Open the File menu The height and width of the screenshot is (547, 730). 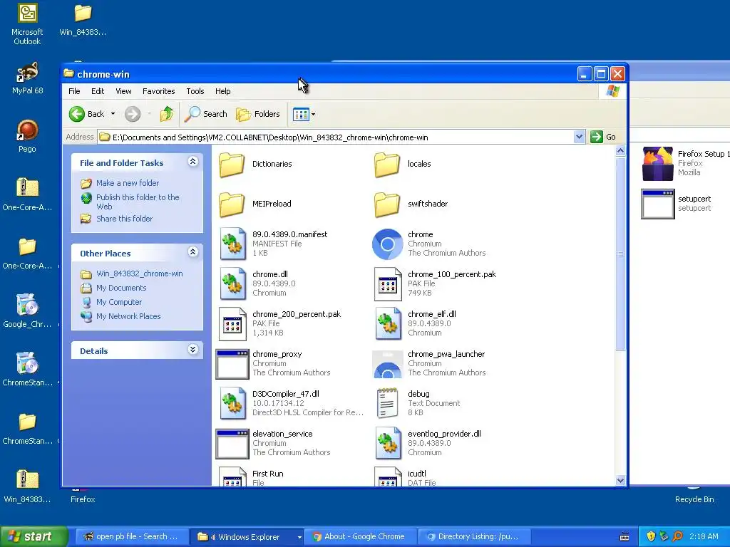[74, 91]
